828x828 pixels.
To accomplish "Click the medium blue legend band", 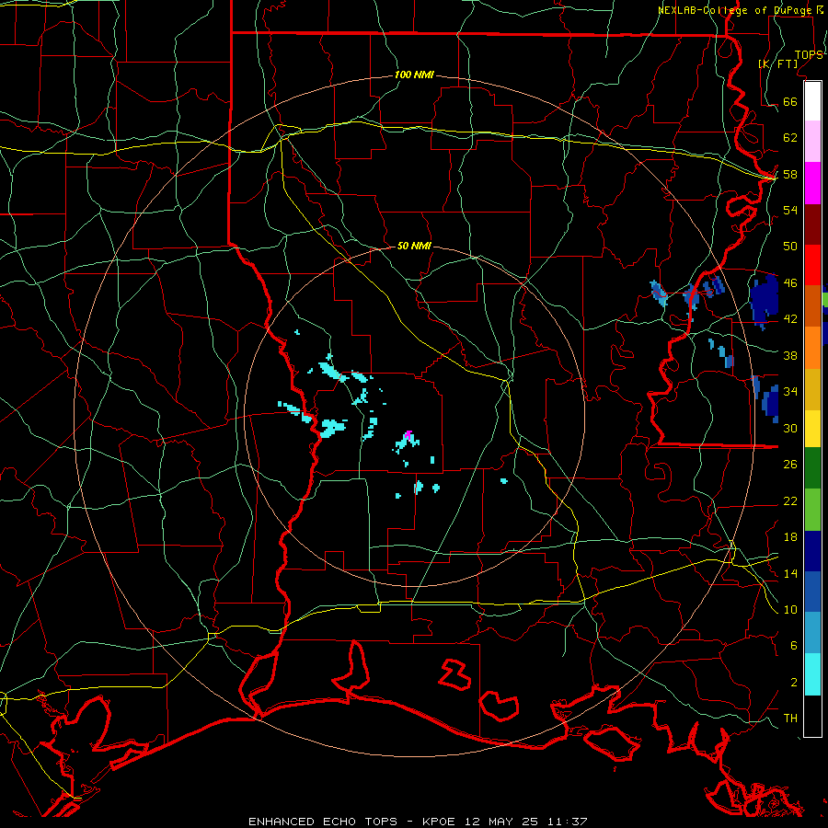I will 812,592.
